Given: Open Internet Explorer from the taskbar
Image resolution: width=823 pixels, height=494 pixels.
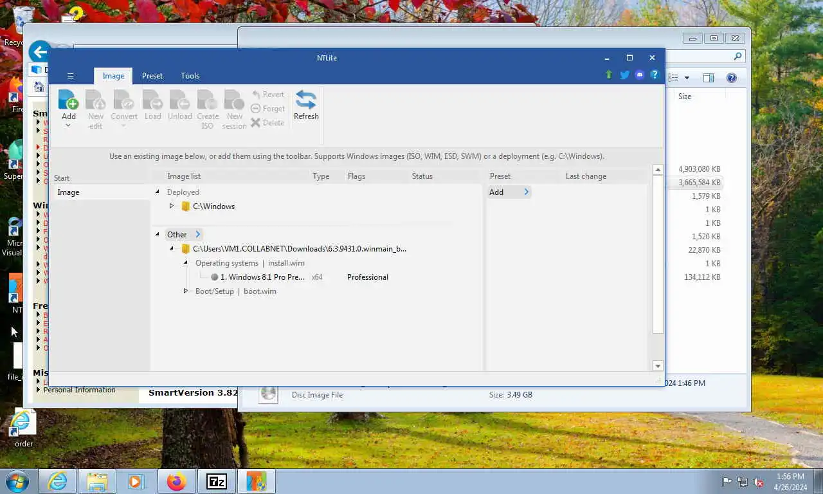Looking at the screenshot, I should coord(57,481).
